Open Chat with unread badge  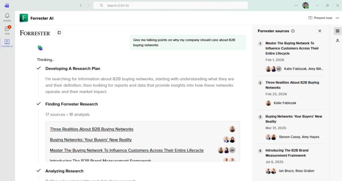click(x=7, y=30)
